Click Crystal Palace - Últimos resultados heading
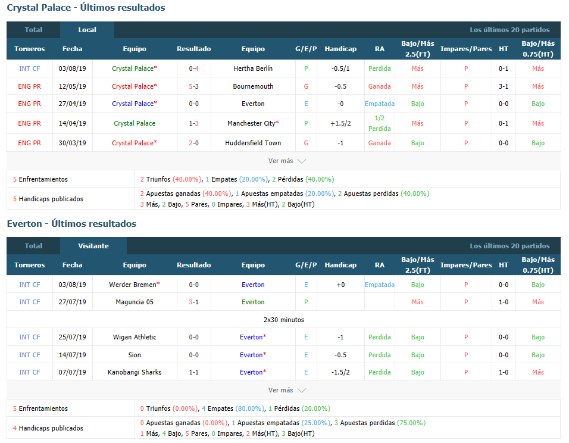Screen dimensions: 569x443 [86, 8]
